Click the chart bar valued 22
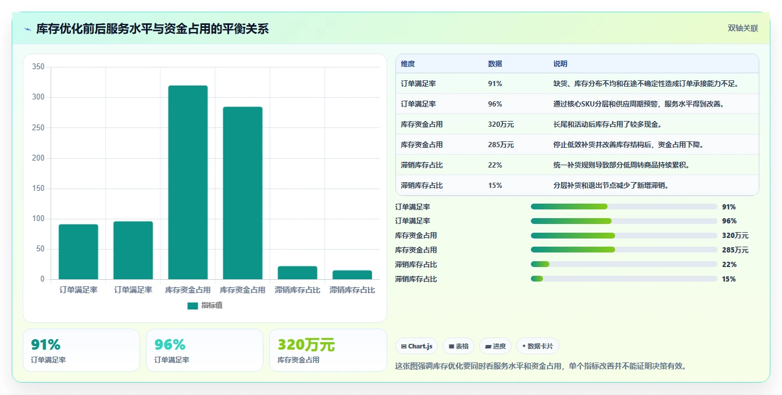The height and width of the screenshot is (395, 782). [x=297, y=273]
